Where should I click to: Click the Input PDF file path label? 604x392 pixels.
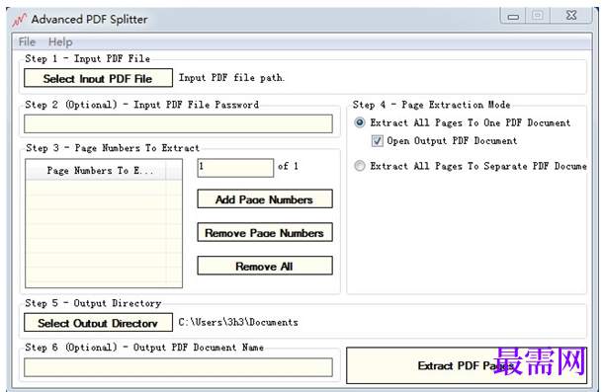pyautogui.click(x=231, y=78)
